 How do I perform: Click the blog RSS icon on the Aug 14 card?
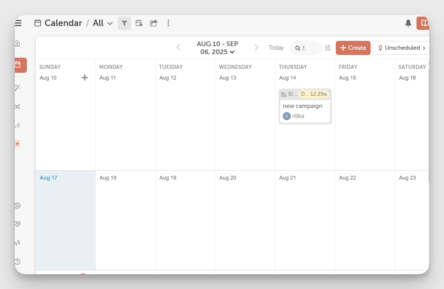pyautogui.click(x=284, y=94)
